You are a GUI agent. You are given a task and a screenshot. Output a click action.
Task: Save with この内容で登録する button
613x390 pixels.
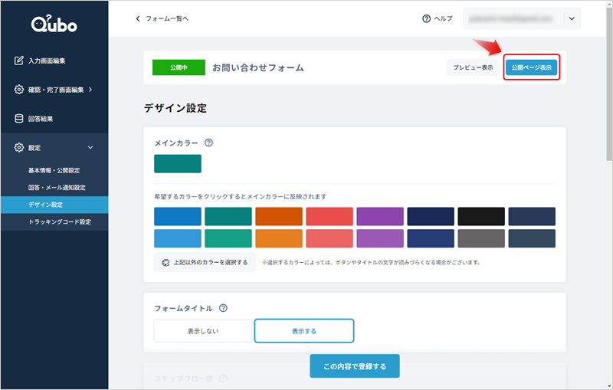click(354, 366)
